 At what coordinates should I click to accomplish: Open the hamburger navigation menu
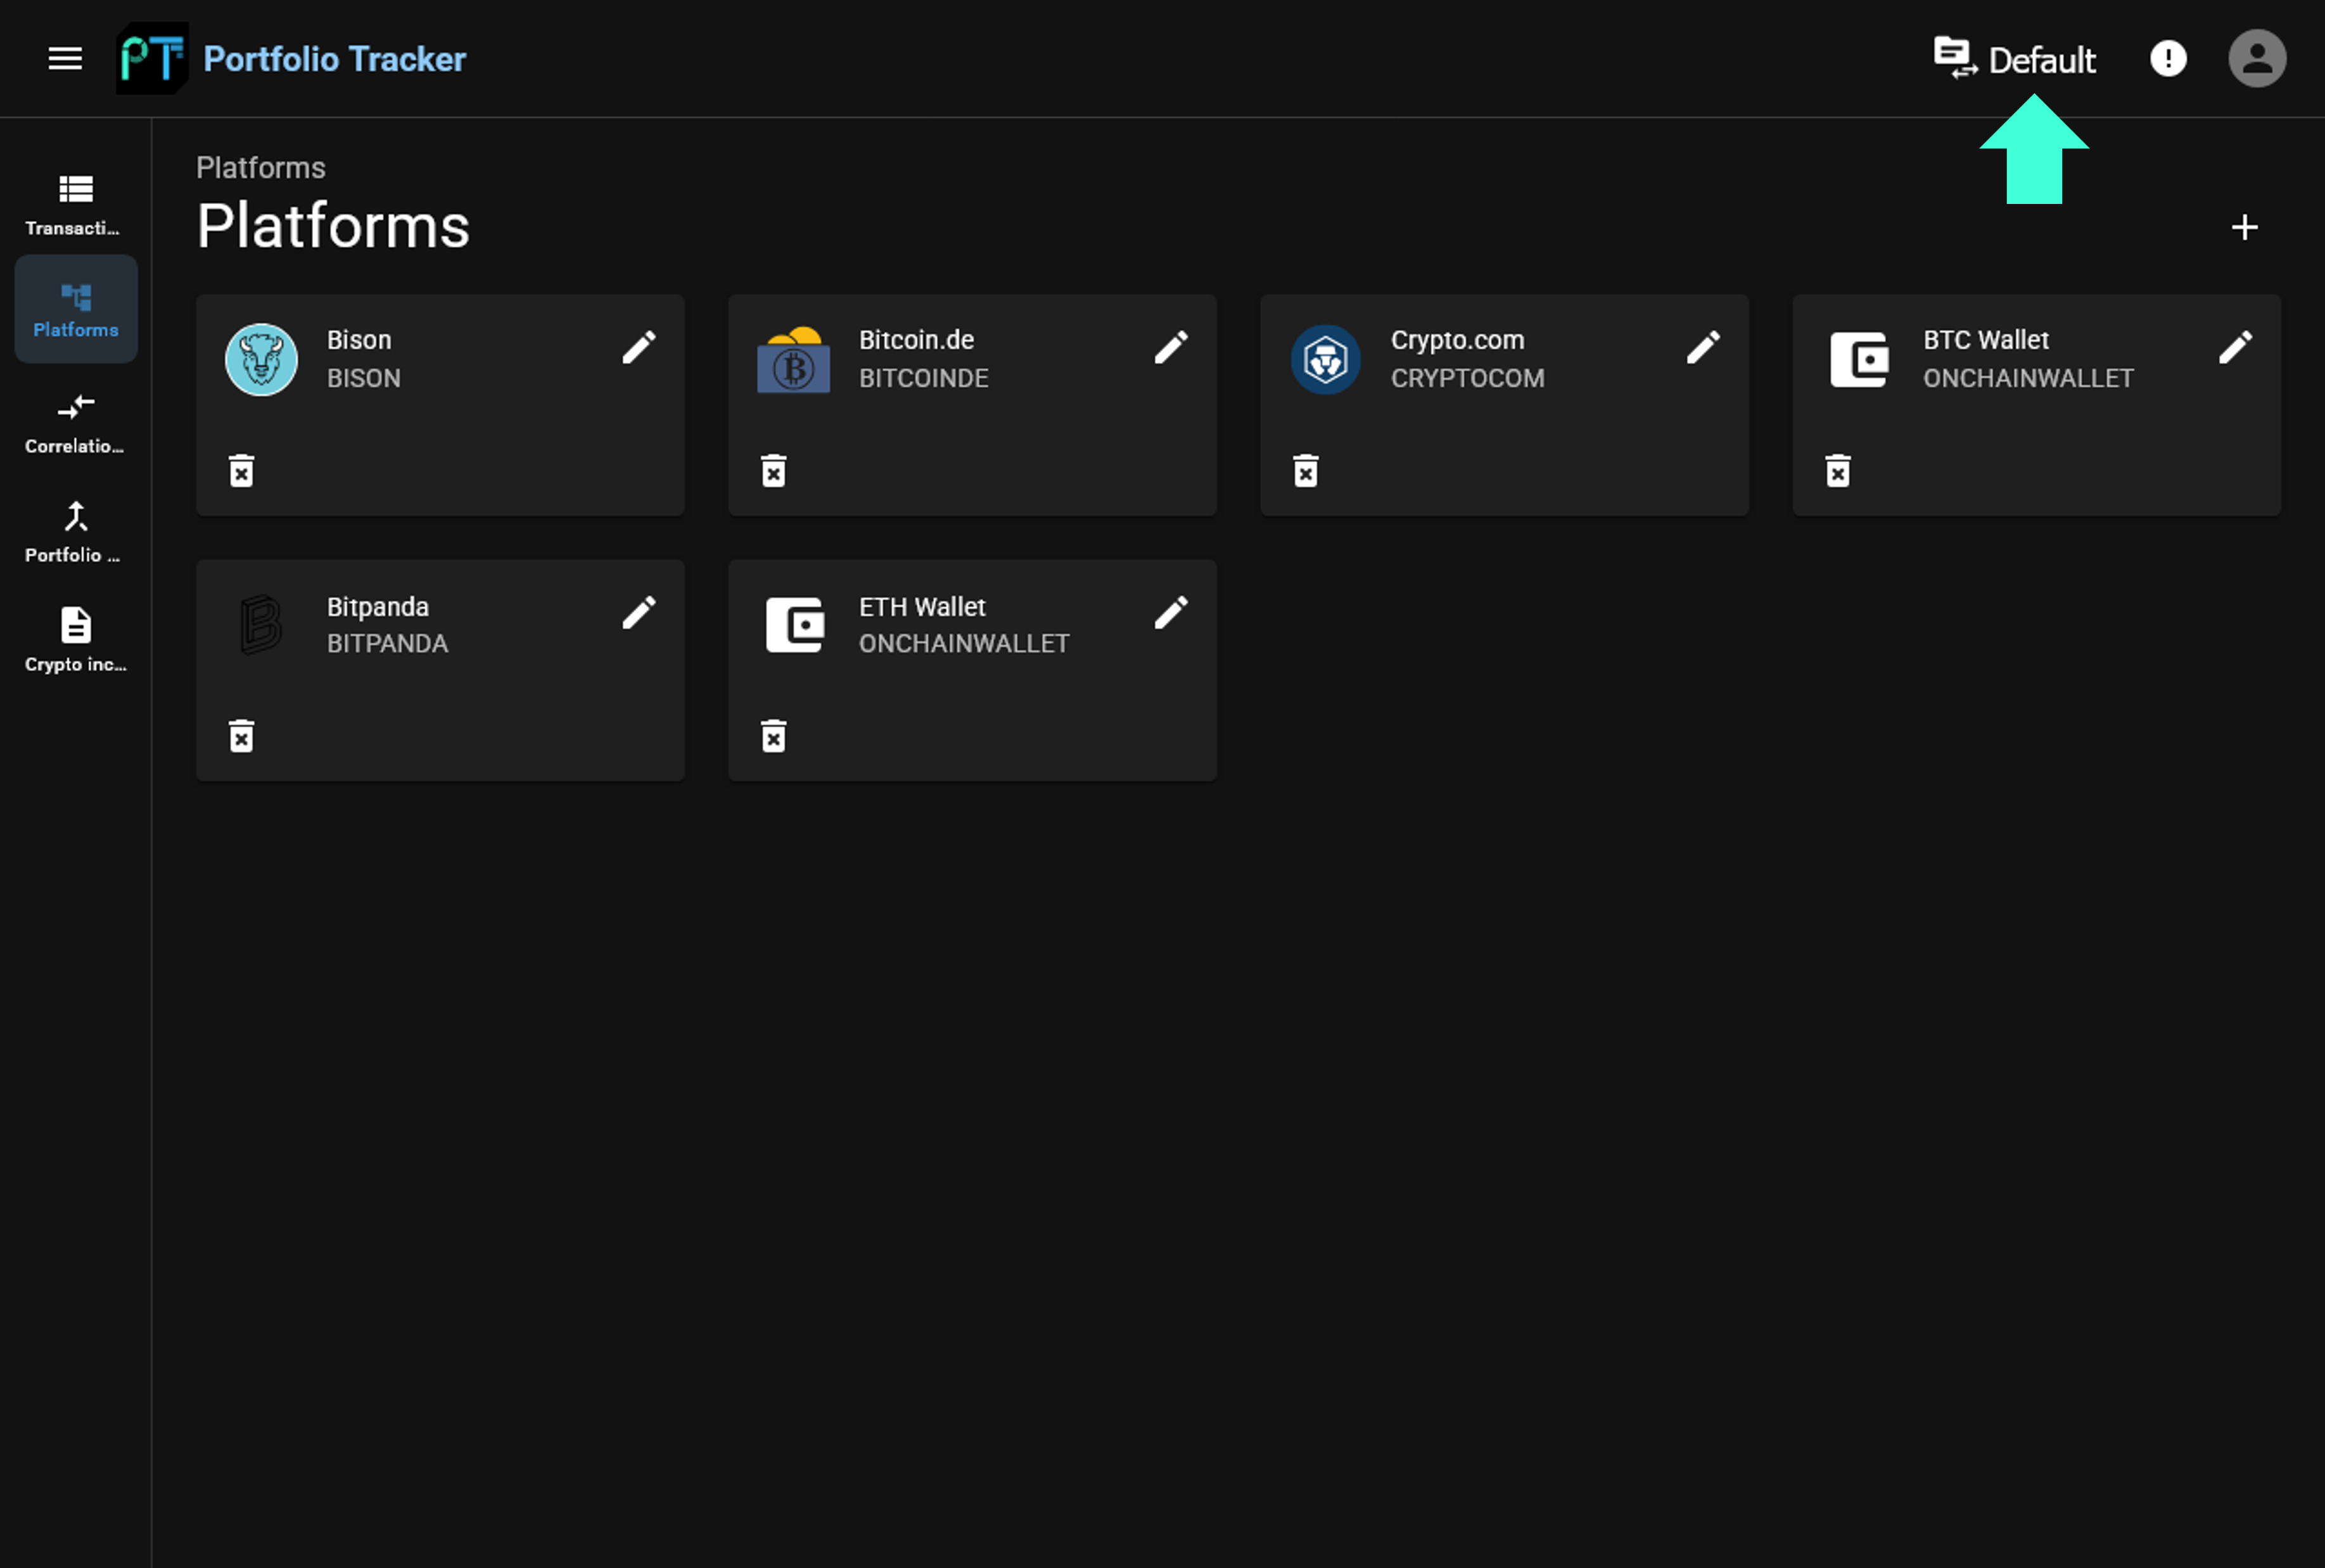(x=65, y=59)
